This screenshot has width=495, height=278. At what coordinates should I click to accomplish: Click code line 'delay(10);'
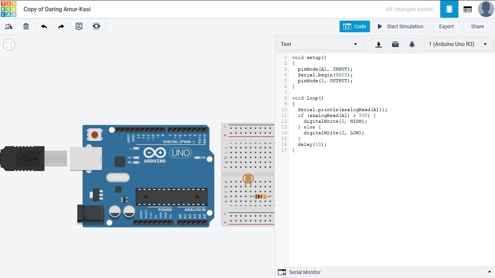point(312,144)
